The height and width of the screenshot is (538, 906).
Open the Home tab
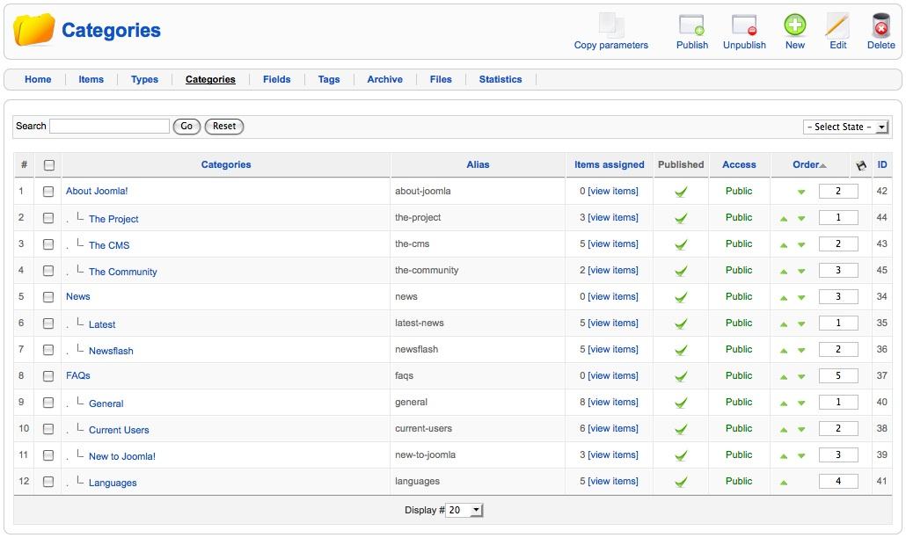pos(38,80)
